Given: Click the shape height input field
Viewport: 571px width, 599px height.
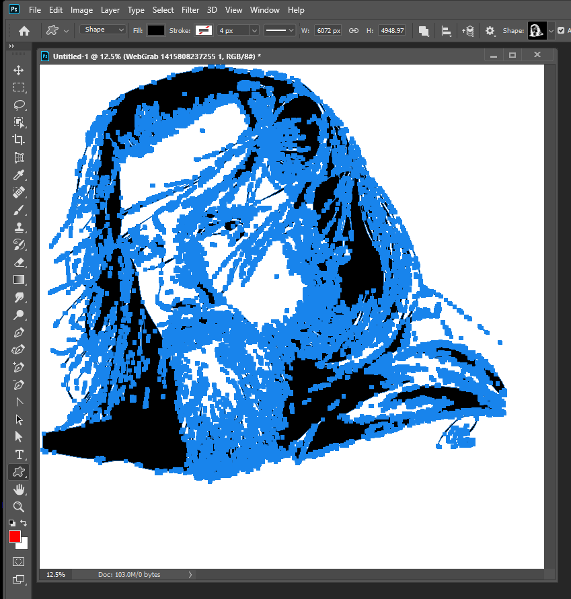Looking at the screenshot, I should [391, 30].
